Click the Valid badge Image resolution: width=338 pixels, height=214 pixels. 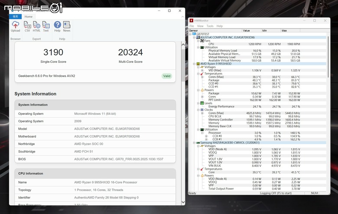point(167,76)
